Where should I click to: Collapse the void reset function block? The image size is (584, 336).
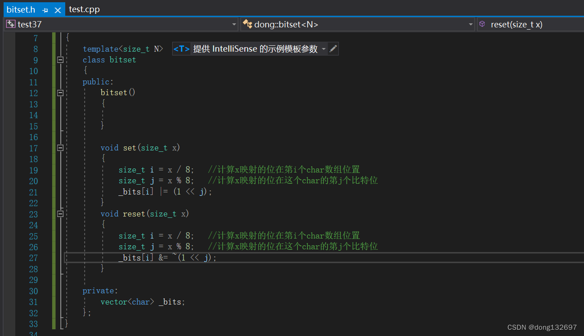point(60,214)
